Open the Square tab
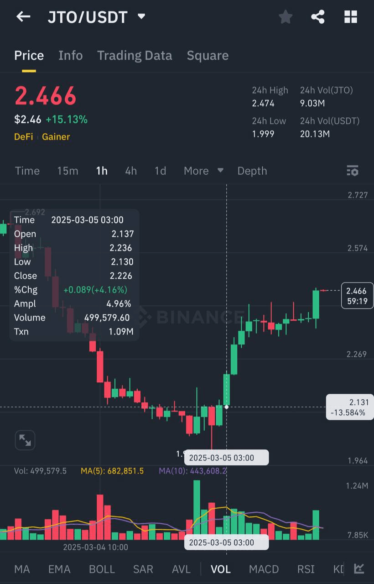The height and width of the screenshot is (584, 374). coord(208,56)
